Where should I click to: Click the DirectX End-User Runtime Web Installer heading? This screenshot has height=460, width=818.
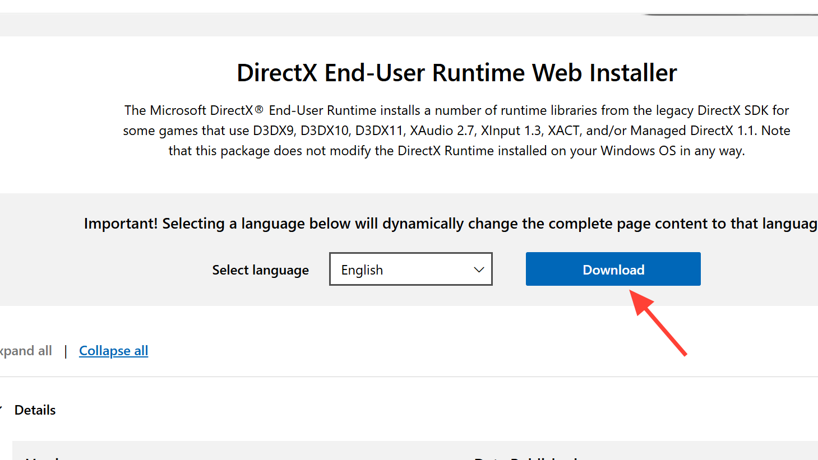tap(456, 73)
